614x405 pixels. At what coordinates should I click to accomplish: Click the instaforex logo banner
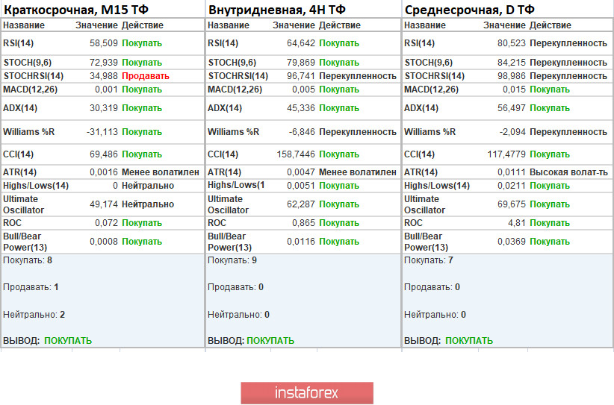coord(306,393)
